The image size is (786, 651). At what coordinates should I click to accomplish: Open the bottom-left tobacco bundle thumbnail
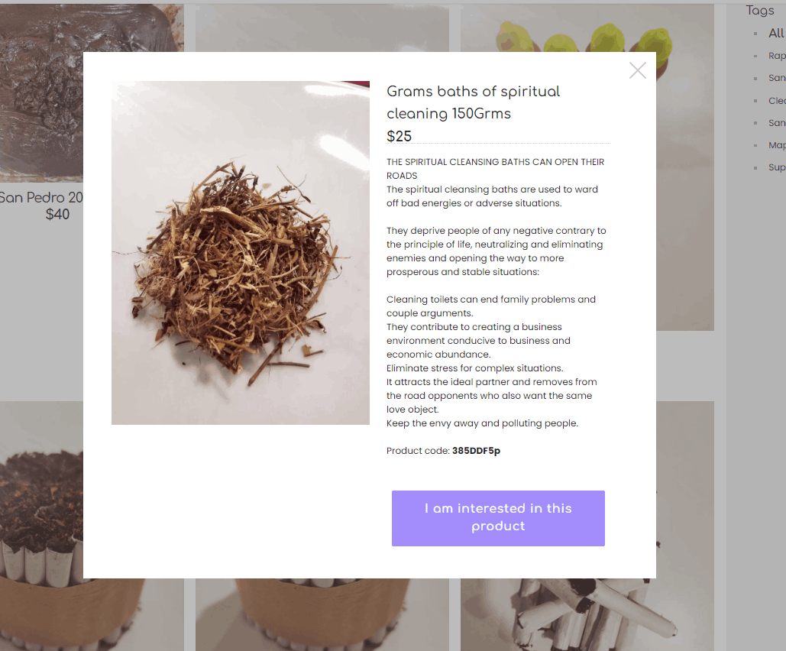point(41,526)
